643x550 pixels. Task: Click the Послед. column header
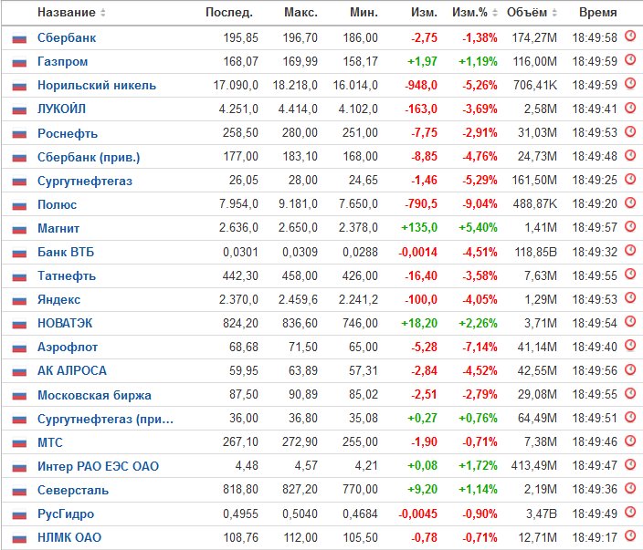[229, 13]
